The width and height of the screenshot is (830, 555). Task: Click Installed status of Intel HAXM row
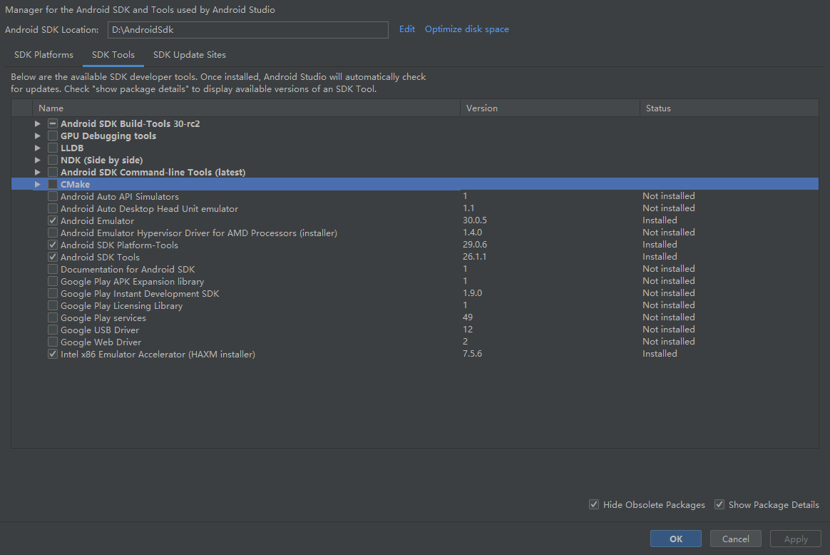pyautogui.click(x=660, y=354)
